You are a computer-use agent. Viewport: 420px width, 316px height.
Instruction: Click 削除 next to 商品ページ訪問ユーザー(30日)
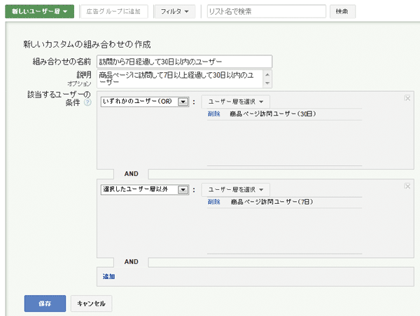(213, 114)
